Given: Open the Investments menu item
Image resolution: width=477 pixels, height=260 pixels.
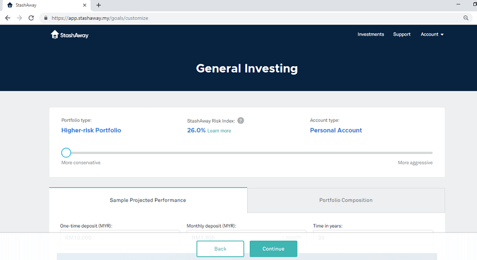Looking at the screenshot, I should point(371,34).
